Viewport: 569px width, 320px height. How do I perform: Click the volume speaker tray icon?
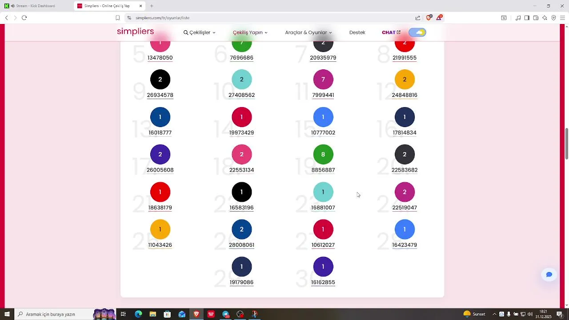530,314
